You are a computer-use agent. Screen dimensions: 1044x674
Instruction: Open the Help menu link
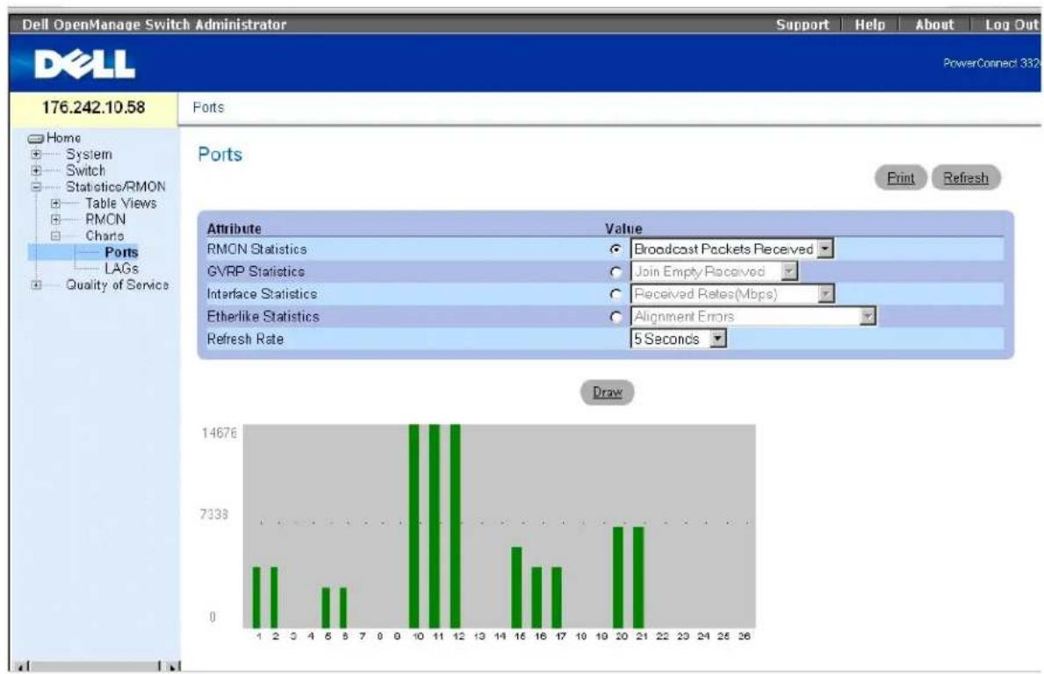point(870,25)
